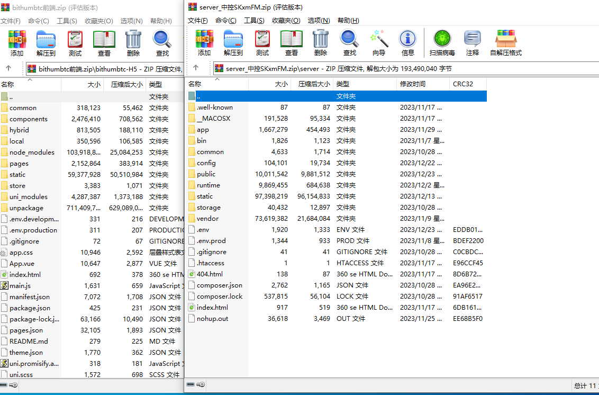Click Delete (删除) icon in bithumbtc window
Screen dimensions: 599x395
tap(133, 43)
